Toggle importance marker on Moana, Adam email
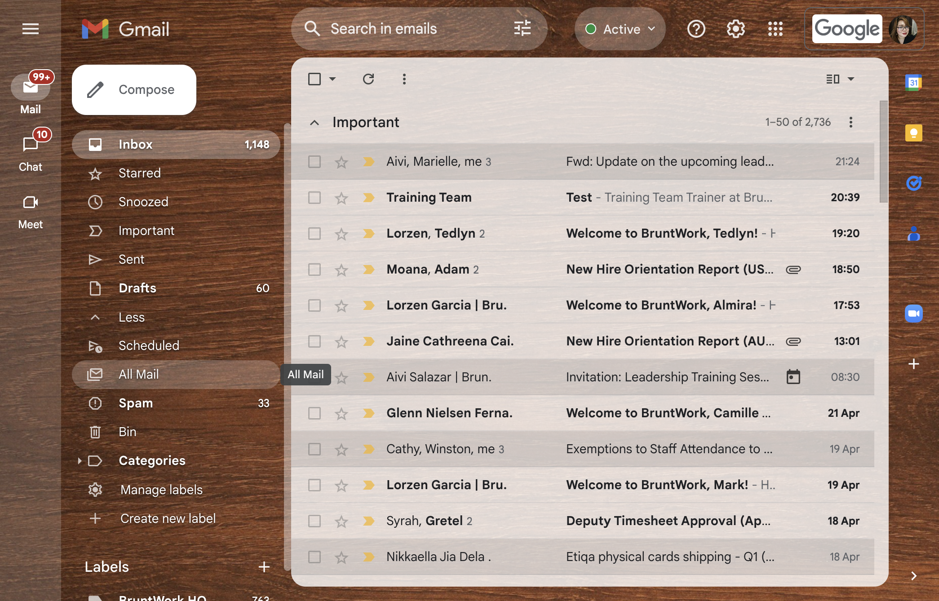 [x=369, y=270]
